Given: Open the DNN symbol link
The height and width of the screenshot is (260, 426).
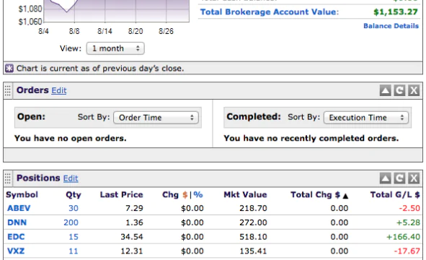Looking at the screenshot, I should pyautogui.click(x=17, y=222).
